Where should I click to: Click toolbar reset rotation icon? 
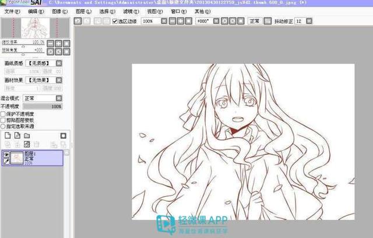(241, 21)
